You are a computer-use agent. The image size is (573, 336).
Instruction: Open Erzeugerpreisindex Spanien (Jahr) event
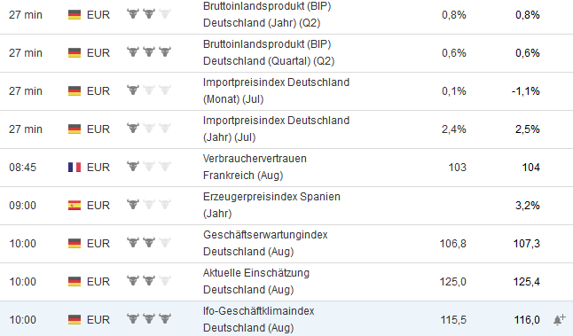(x=271, y=205)
